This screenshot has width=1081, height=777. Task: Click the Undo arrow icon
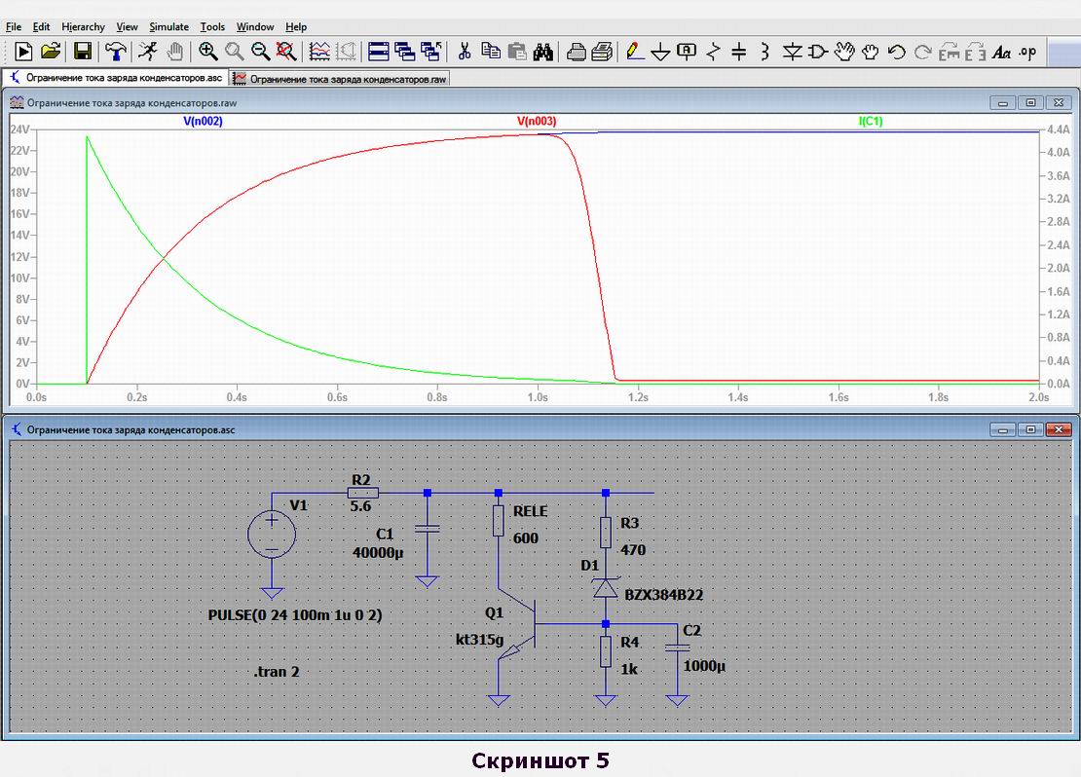(896, 51)
